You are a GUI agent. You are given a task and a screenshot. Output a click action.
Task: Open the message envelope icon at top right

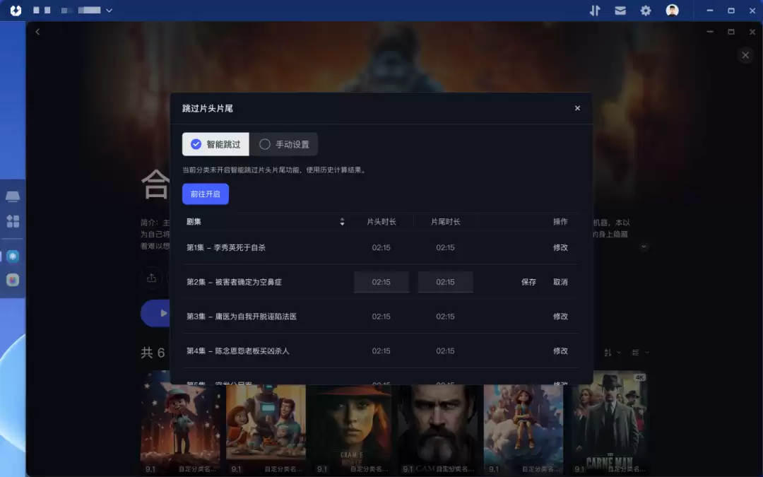point(620,11)
